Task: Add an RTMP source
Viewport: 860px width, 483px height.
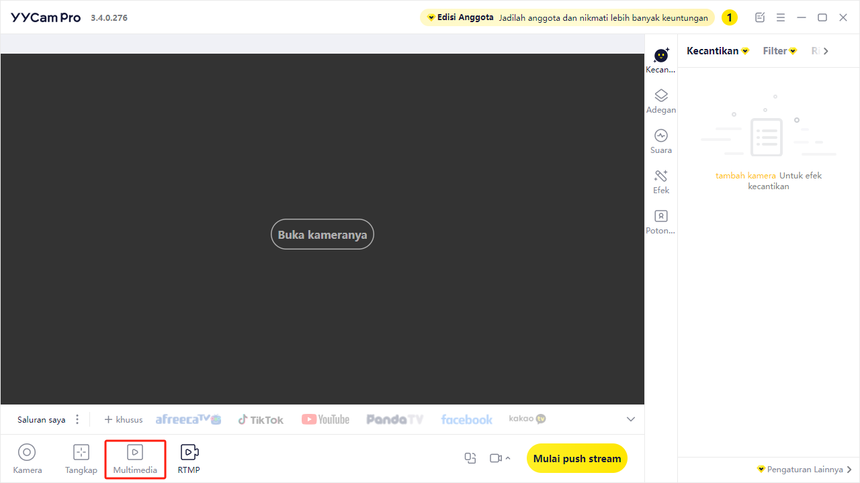Action: (x=189, y=459)
